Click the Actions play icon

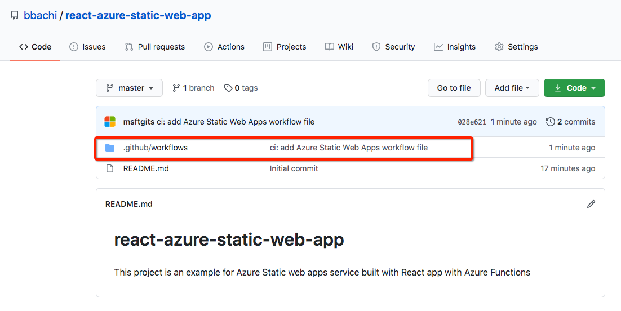(x=209, y=47)
